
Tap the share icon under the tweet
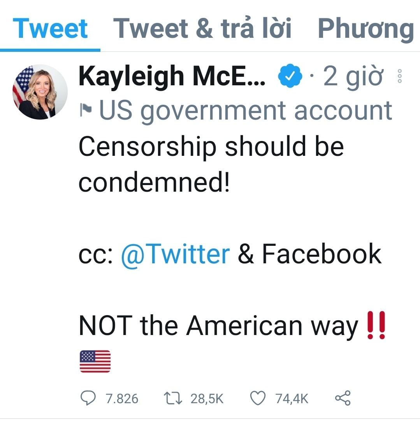tap(343, 398)
